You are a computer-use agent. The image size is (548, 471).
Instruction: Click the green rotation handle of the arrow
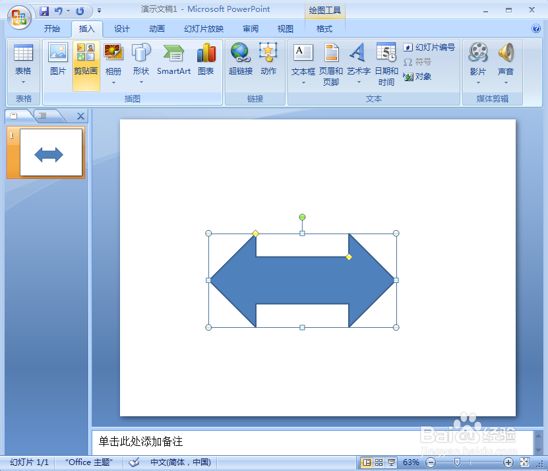coord(302,217)
